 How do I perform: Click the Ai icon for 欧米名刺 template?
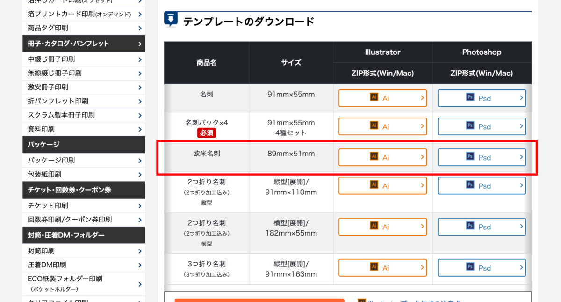tap(374, 157)
